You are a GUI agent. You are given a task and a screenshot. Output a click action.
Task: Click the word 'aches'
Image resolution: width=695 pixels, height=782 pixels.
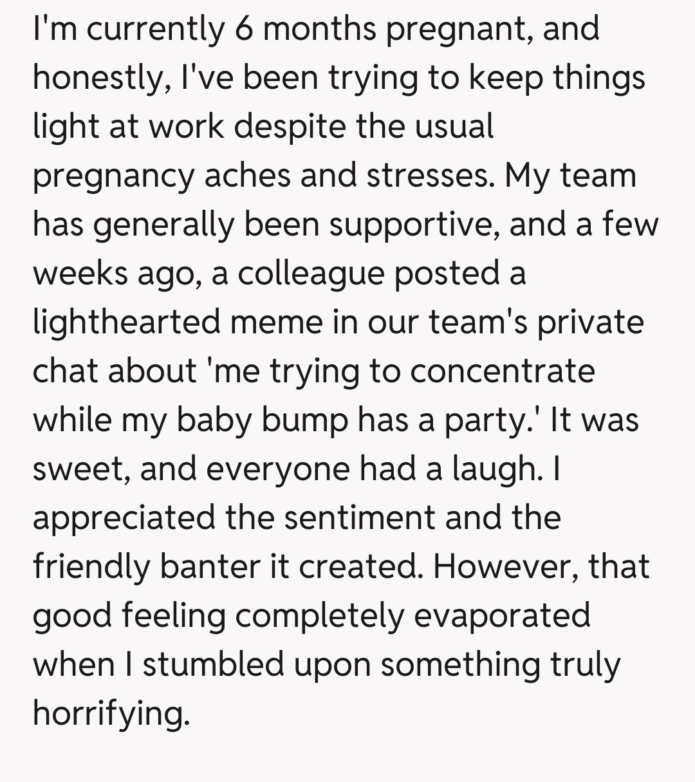tap(247, 176)
